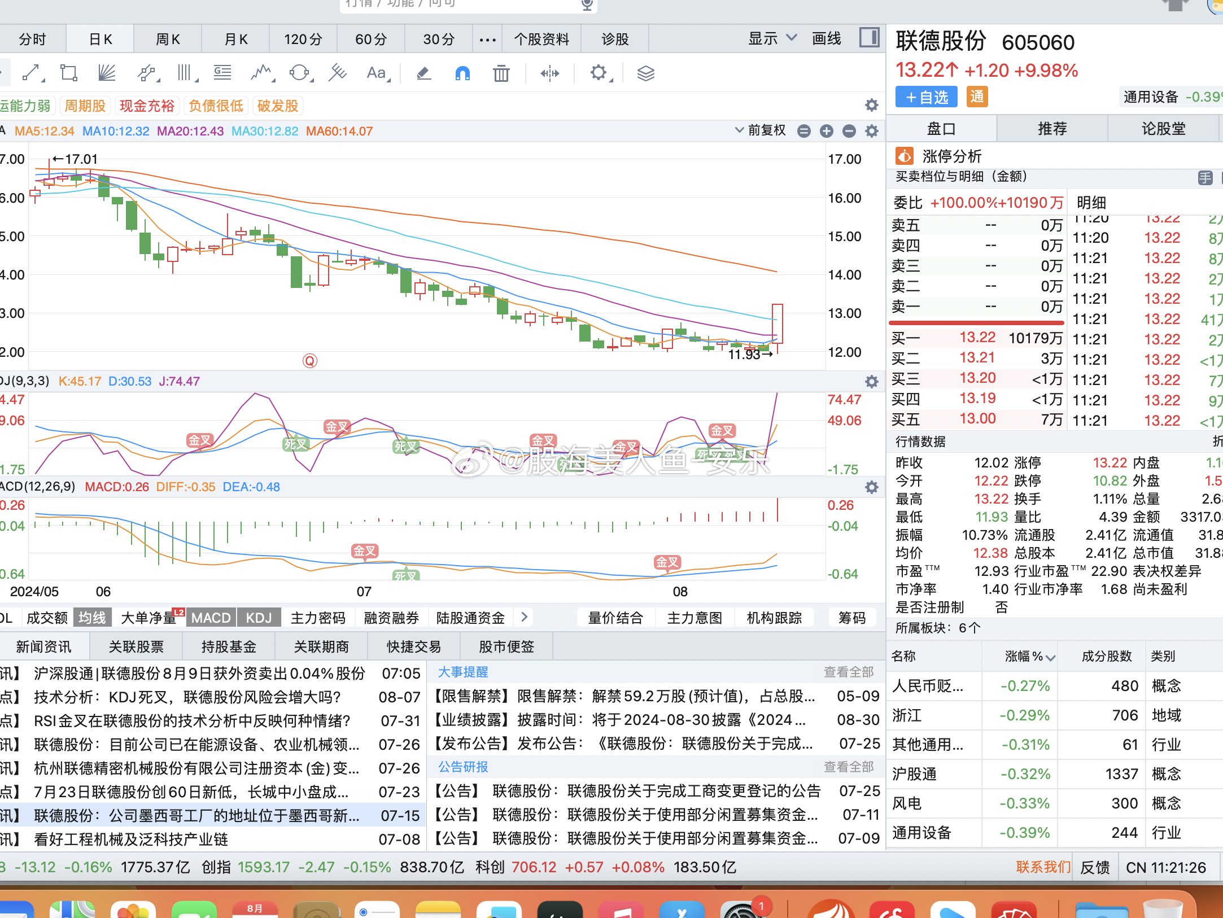Delete all drawings with trash icon
The image size is (1223, 918).
pyautogui.click(x=501, y=73)
